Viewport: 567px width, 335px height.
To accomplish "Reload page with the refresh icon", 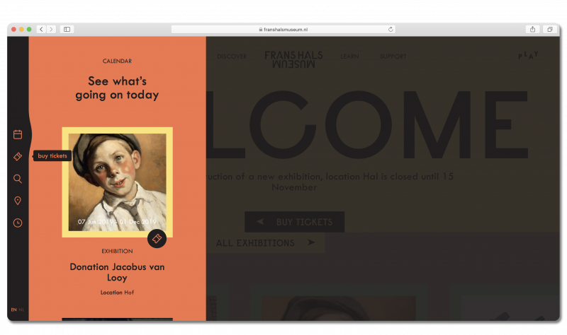I will (391, 29).
